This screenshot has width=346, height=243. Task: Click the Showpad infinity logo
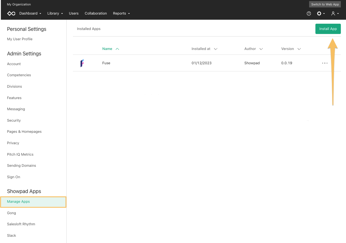[x=11, y=13]
